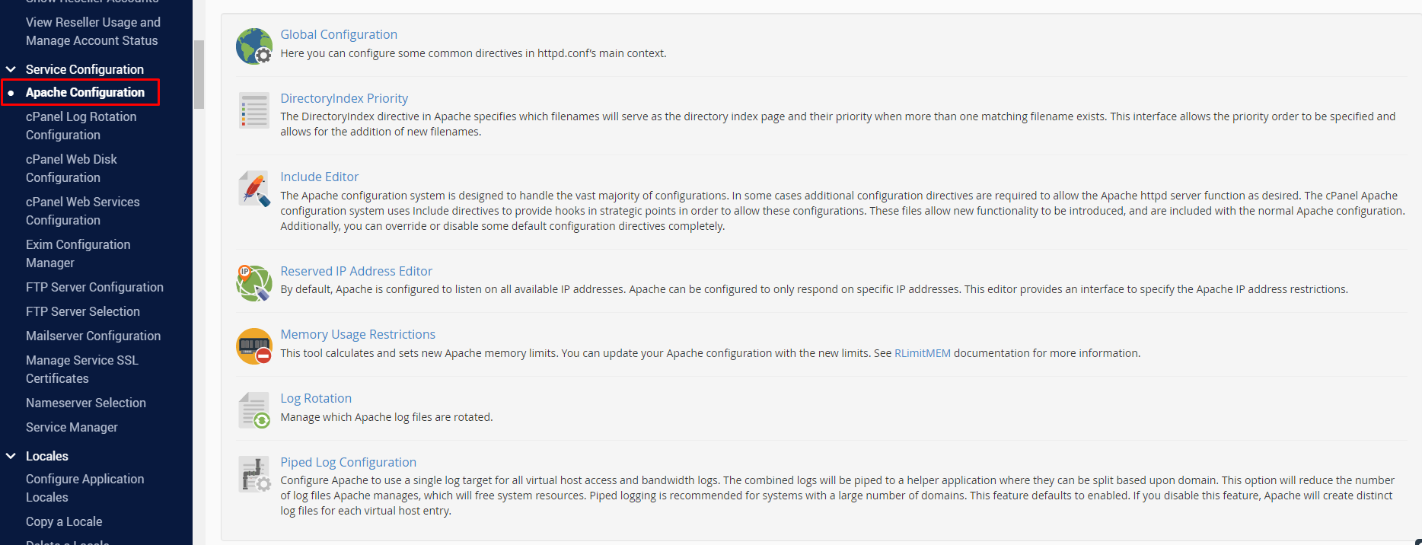This screenshot has width=1422, height=545.
Task: Select Service Manager in the sidebar
Action: click(72, 427)
